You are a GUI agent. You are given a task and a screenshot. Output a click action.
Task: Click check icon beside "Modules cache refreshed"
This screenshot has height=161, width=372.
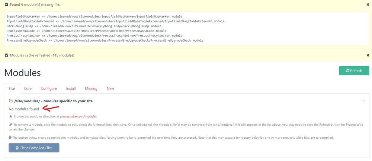7,55
